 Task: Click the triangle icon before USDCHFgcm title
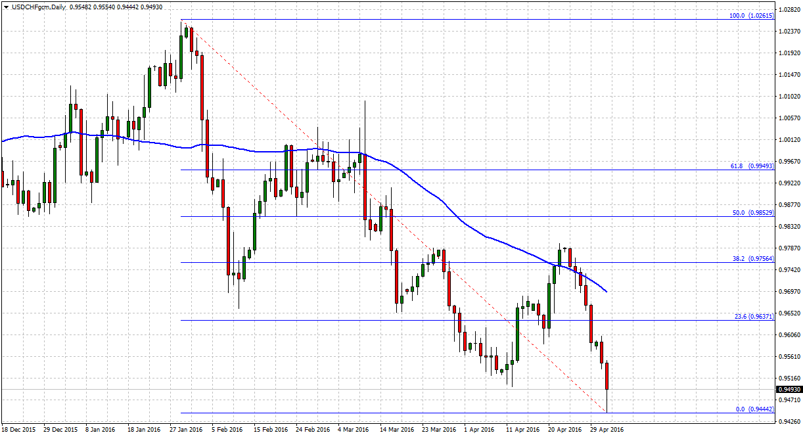click(5, 6)
